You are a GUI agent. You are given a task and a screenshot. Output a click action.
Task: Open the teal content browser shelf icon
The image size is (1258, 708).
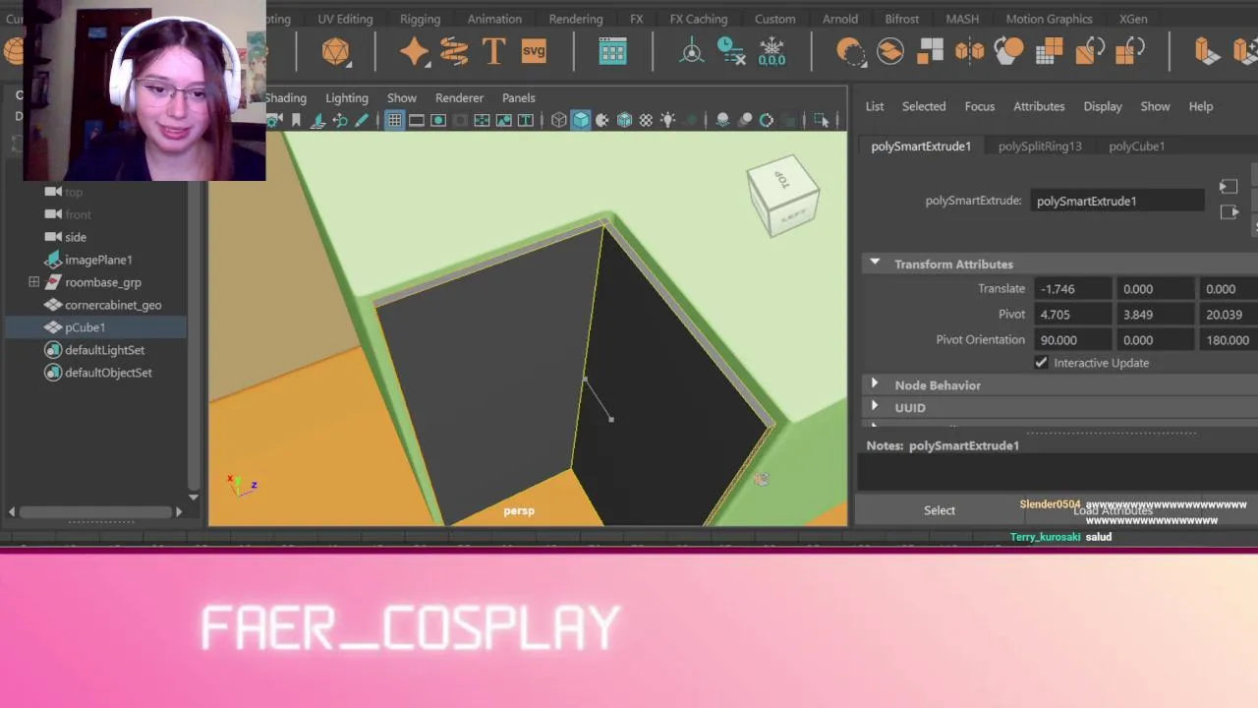[x=612, y=51]
